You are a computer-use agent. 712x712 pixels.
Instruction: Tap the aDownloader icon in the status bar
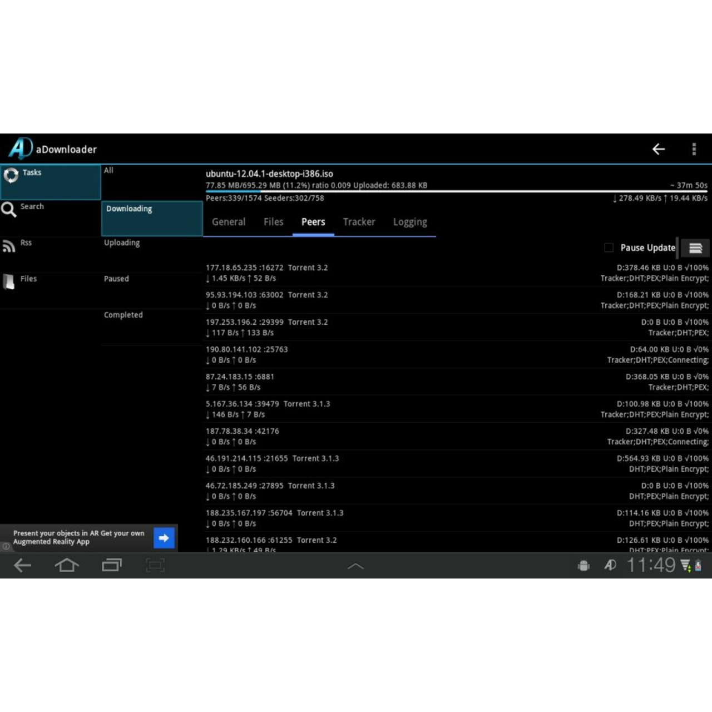point(610,565)
